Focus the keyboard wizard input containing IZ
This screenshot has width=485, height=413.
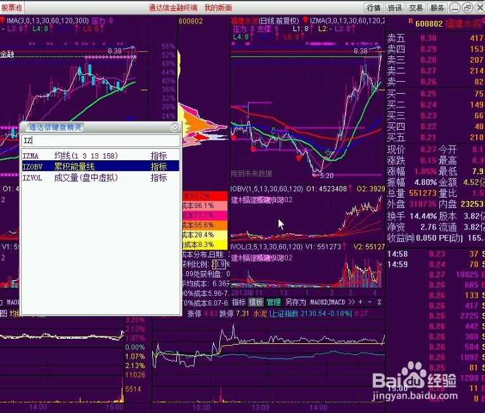(x=101, y=141)
